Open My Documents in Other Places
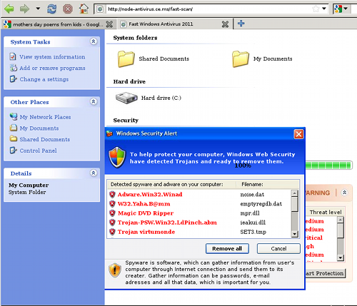 [x=39, y=128]
